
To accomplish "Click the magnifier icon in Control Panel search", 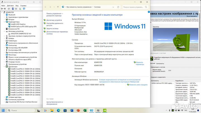I will click(146, 7).
